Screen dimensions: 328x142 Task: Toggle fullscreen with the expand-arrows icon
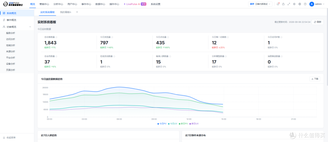(289, 4)
